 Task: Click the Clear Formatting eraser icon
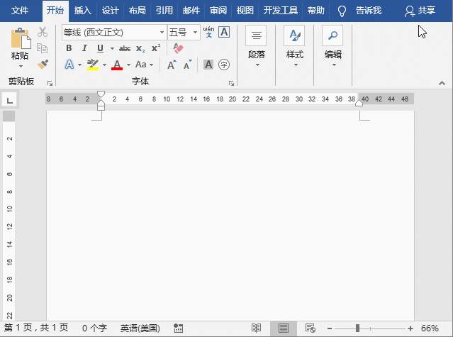178,48
